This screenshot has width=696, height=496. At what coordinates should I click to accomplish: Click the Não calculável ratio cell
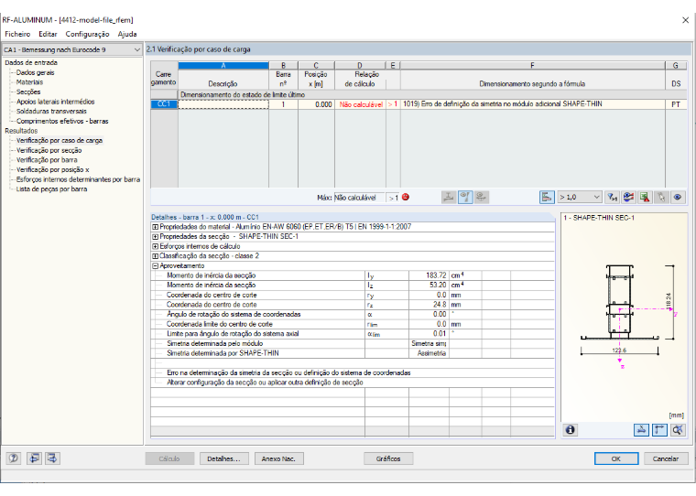[361, 104]
